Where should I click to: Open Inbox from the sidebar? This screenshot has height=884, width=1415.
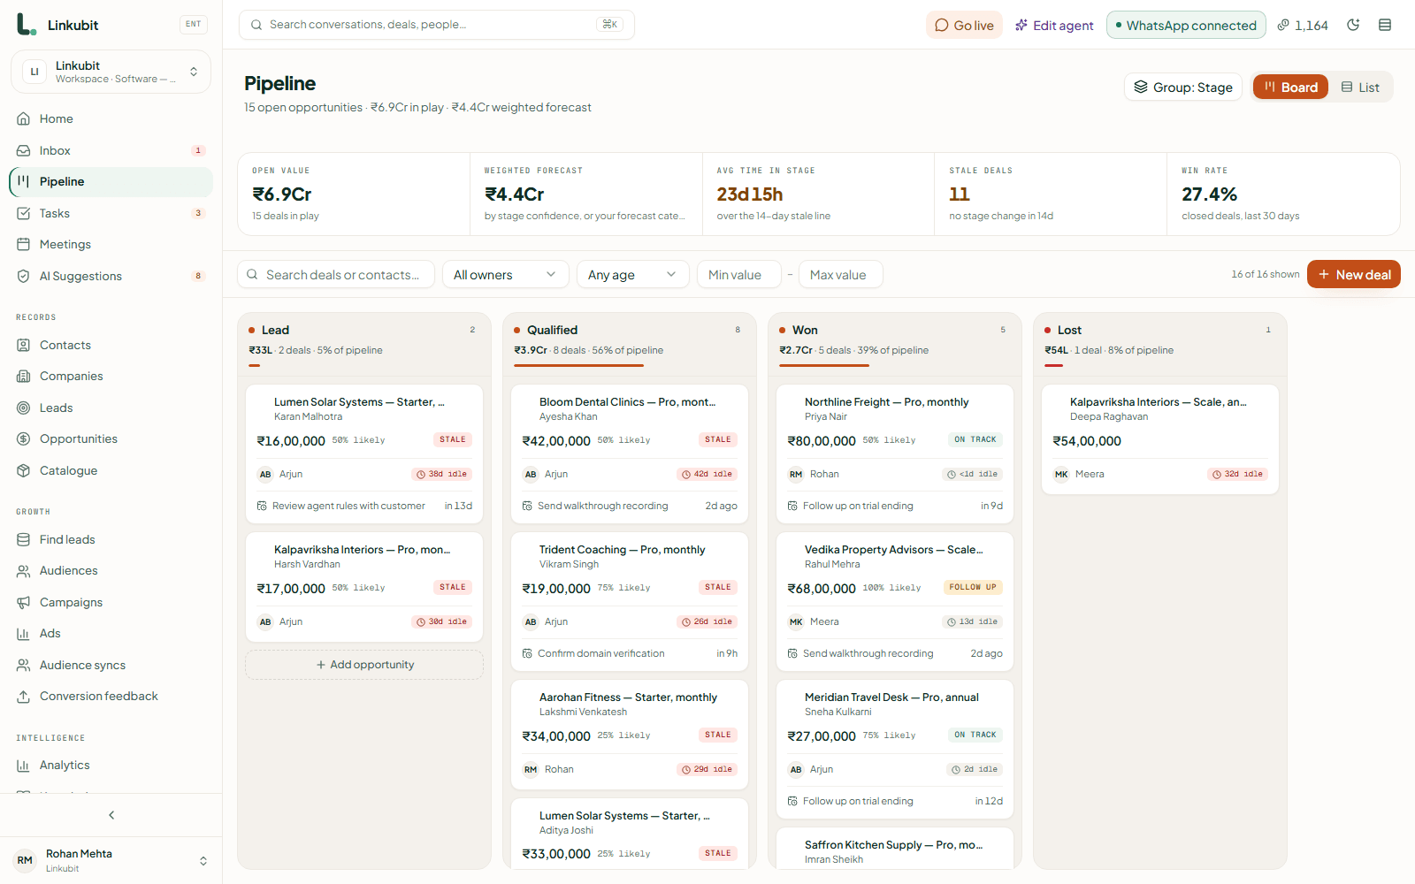click(x=111, y=150)
